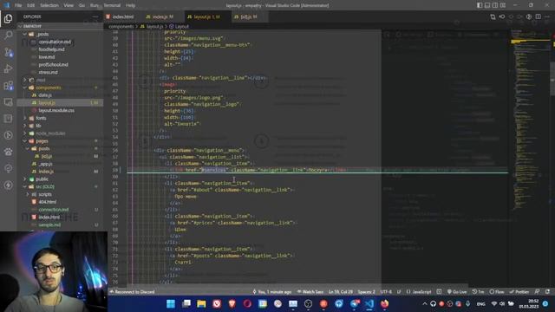Viewport: 555px width, 312px height.
Task: Open the Source Control view
Action: [x=8, y=52]
